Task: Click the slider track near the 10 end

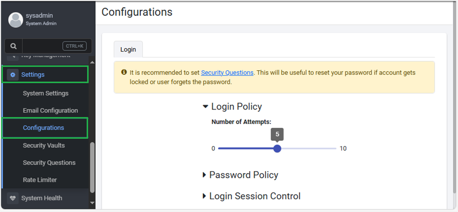Action: (333, 149)
